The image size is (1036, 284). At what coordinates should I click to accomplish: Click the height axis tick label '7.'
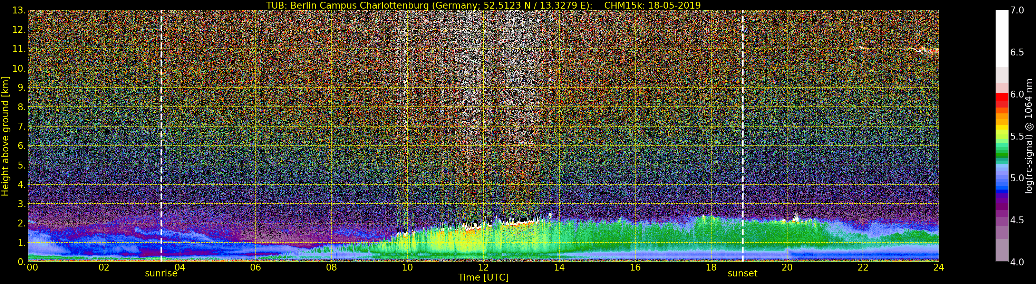[21, 126]
